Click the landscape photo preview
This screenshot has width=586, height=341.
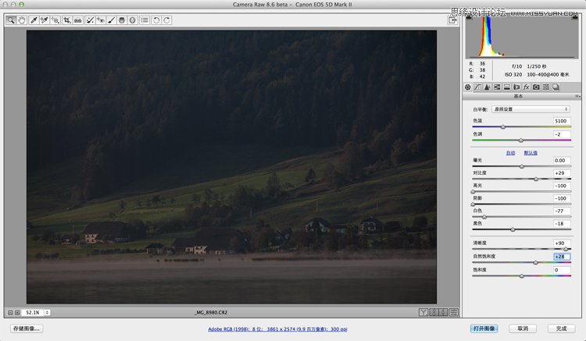[231, 167]
